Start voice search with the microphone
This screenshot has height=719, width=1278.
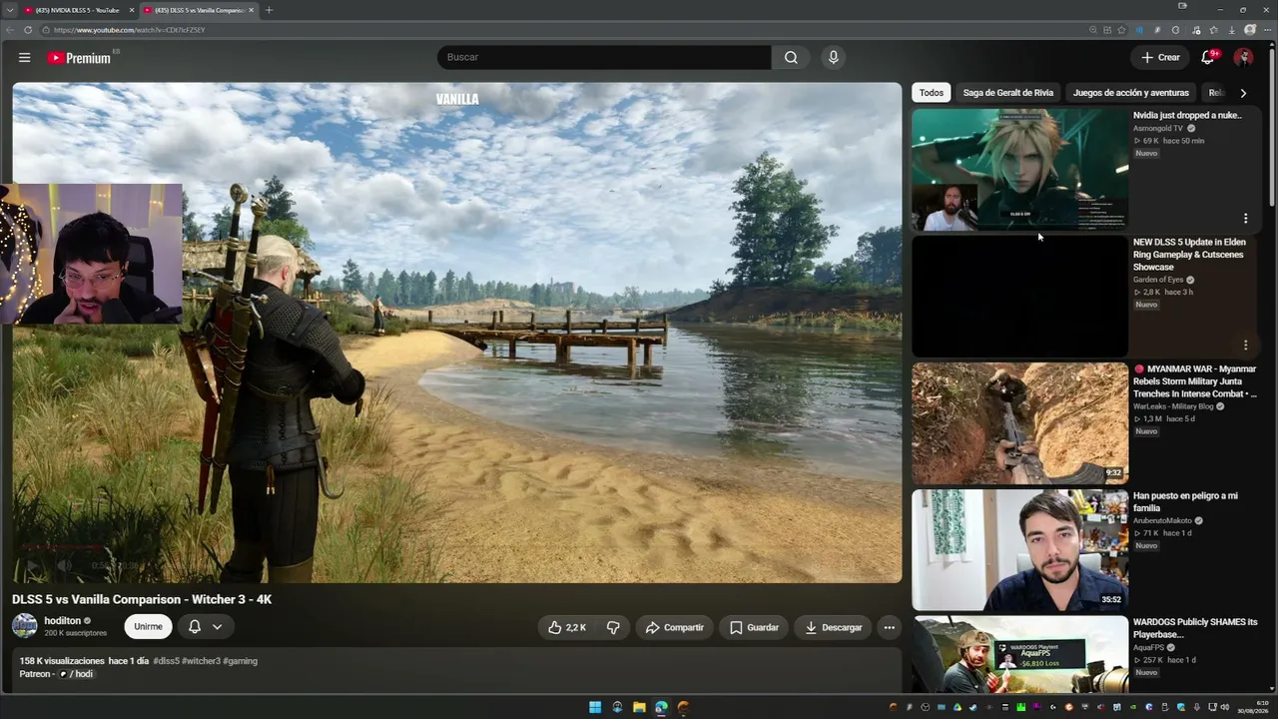tap(834, 58)
